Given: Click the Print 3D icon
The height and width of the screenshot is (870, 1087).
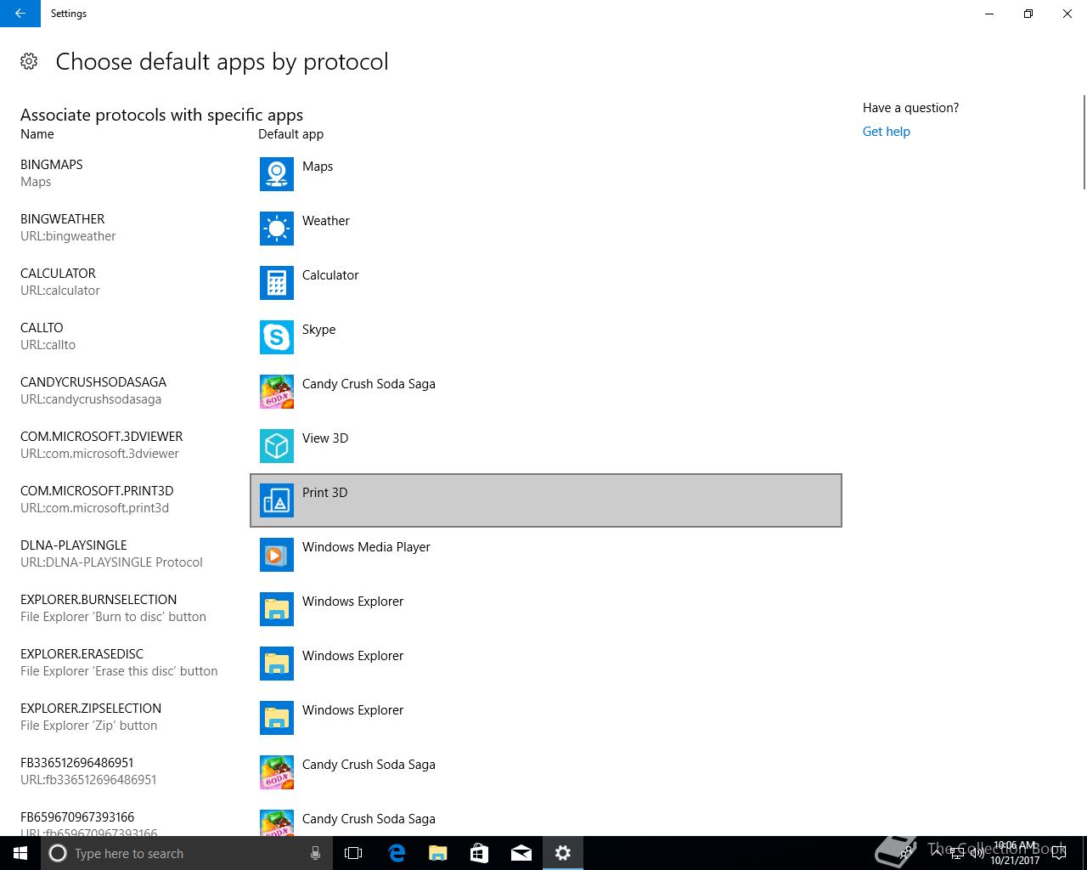Looking at the screenshot, I should [x=277, y=500].
